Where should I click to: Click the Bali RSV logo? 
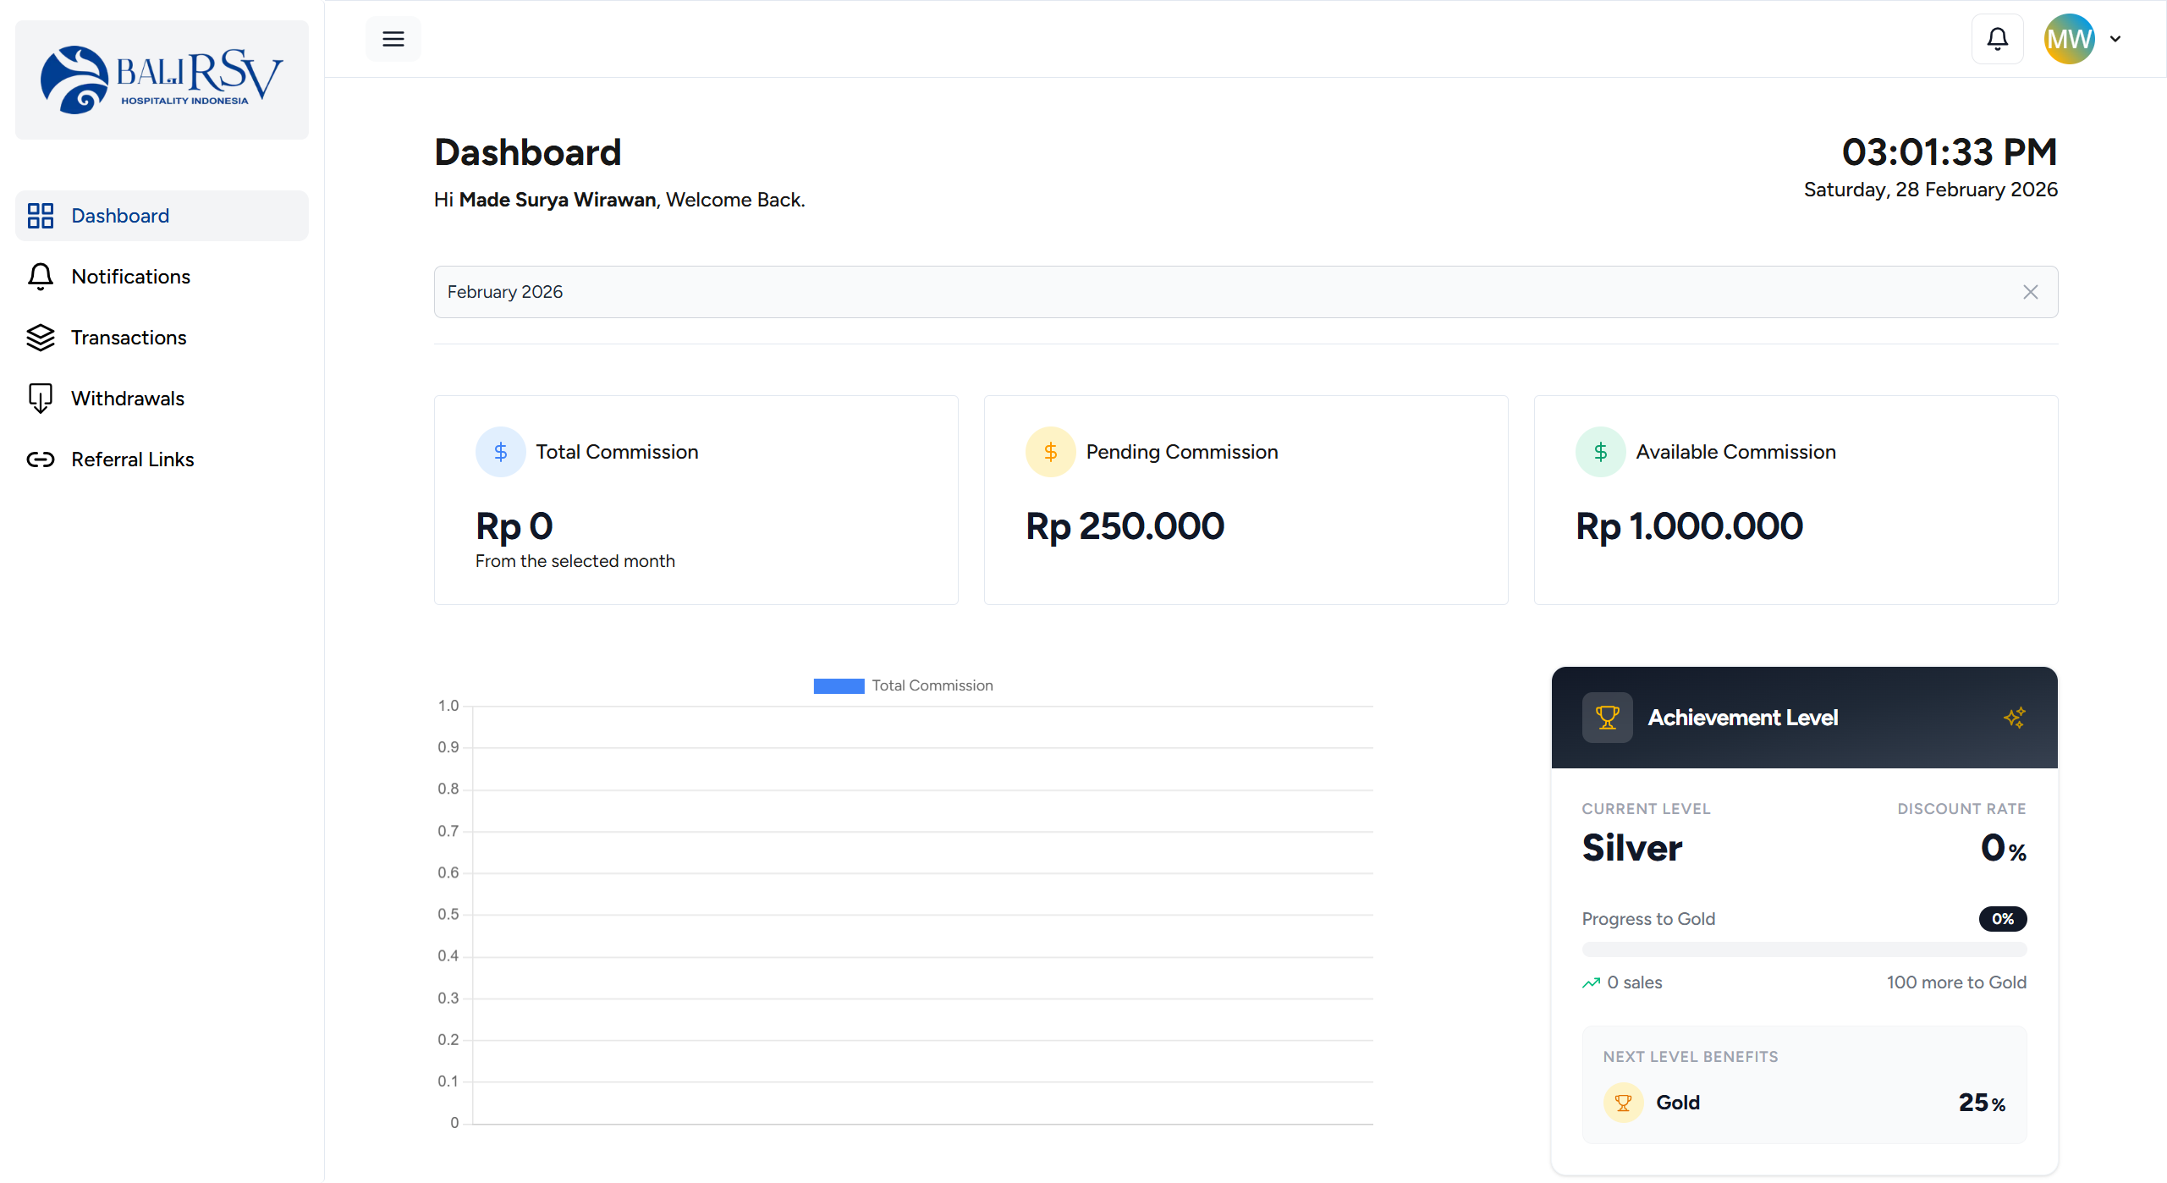[162, 80]
